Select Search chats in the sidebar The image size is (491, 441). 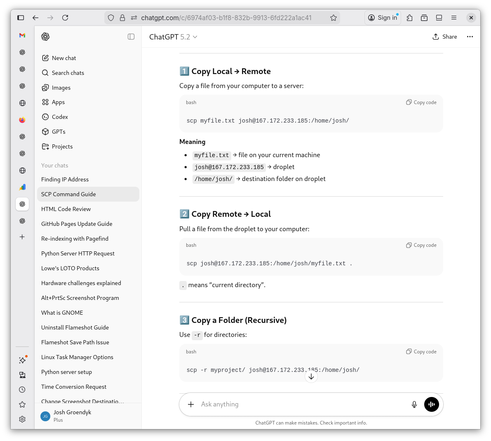click(68, 73)
